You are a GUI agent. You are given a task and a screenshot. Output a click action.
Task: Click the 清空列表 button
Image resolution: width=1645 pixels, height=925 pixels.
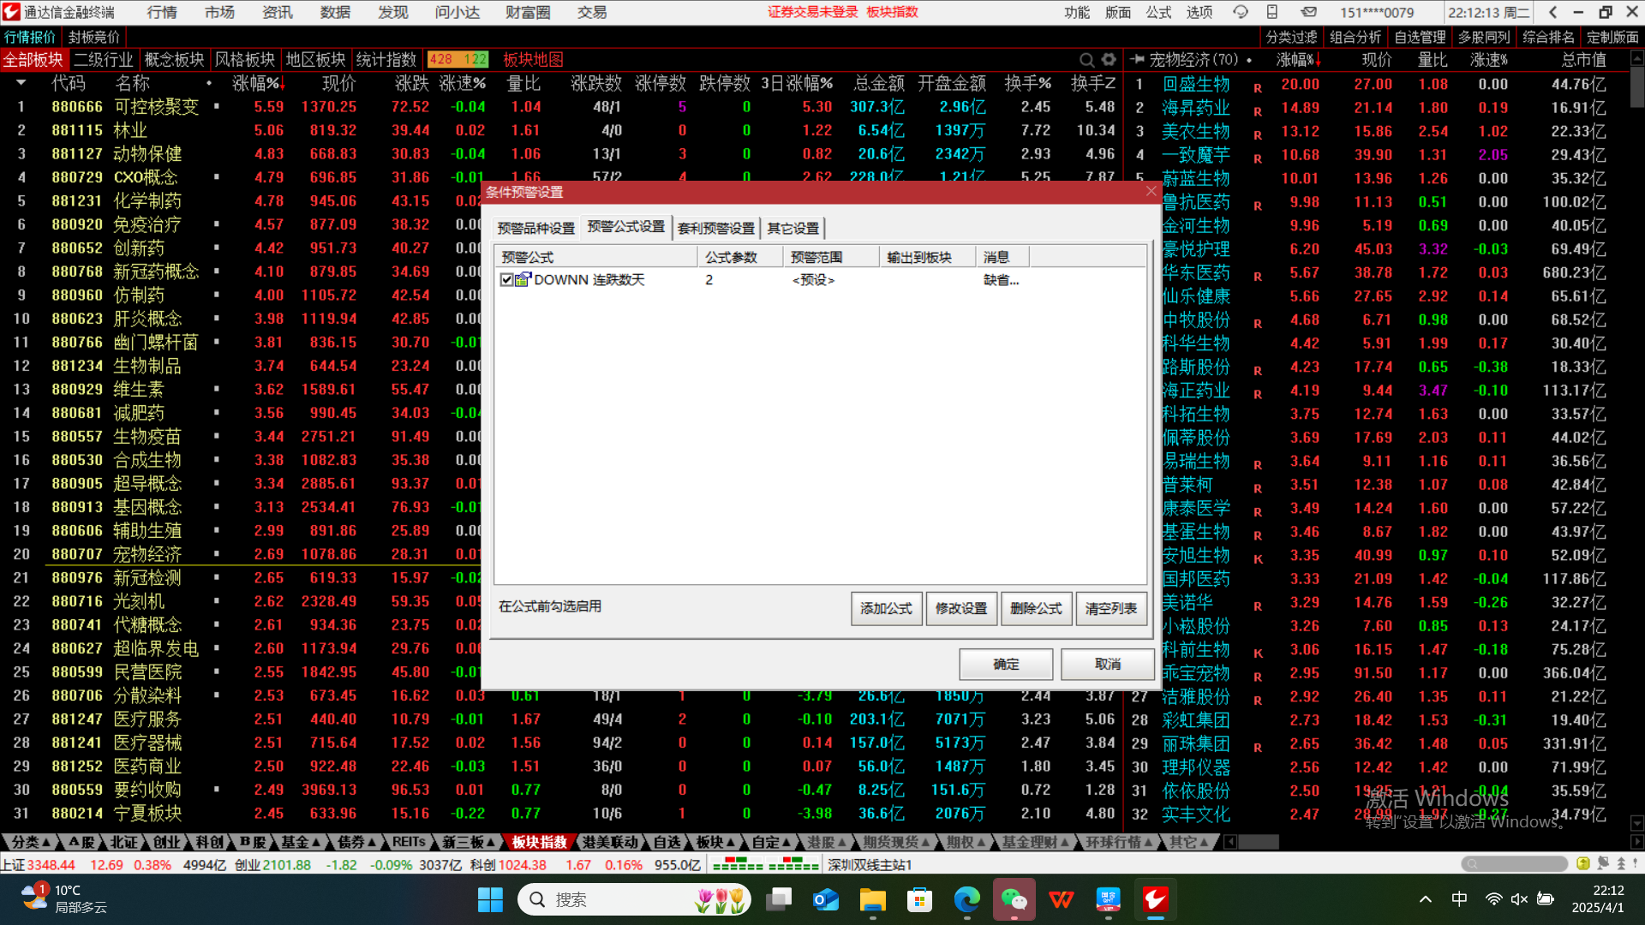click(x=1110, y=608)
